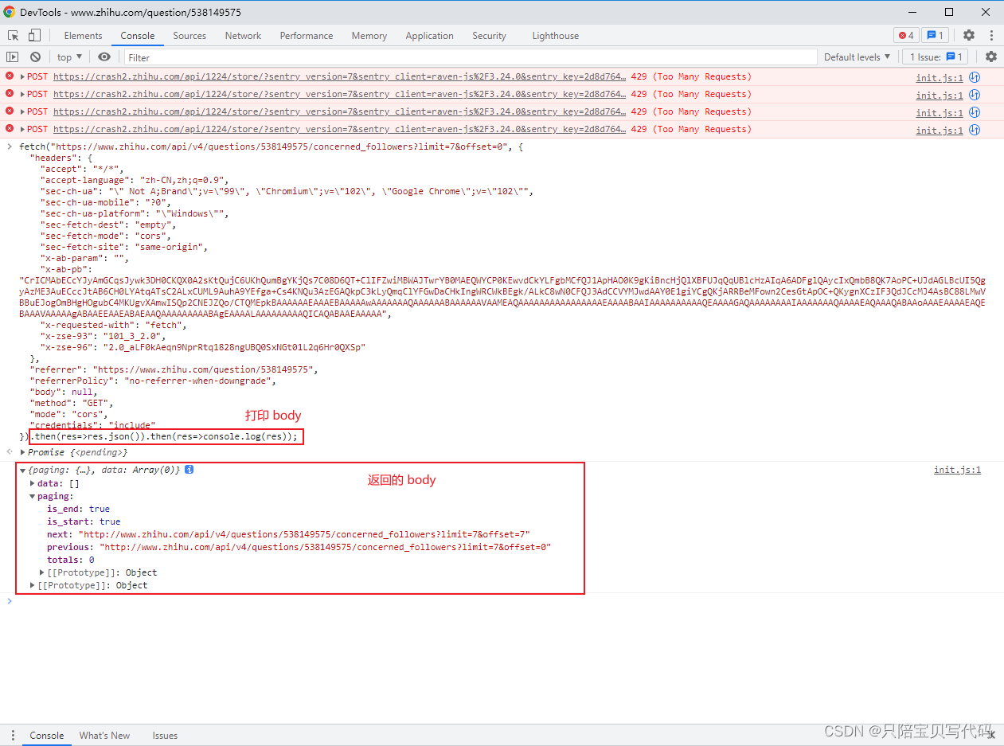Open the Lighthouse tab
The image size is (1004, 746).
(x=556, y=36)
